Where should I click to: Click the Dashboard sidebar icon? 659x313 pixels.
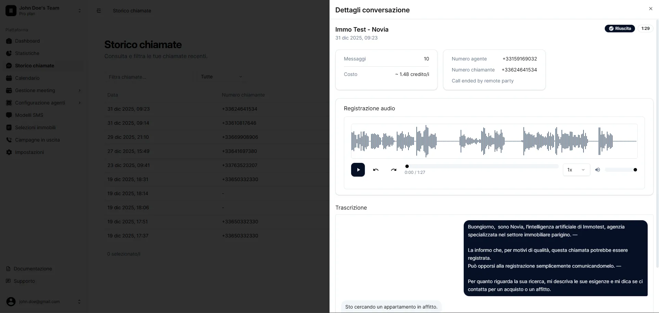click(9, 41)
